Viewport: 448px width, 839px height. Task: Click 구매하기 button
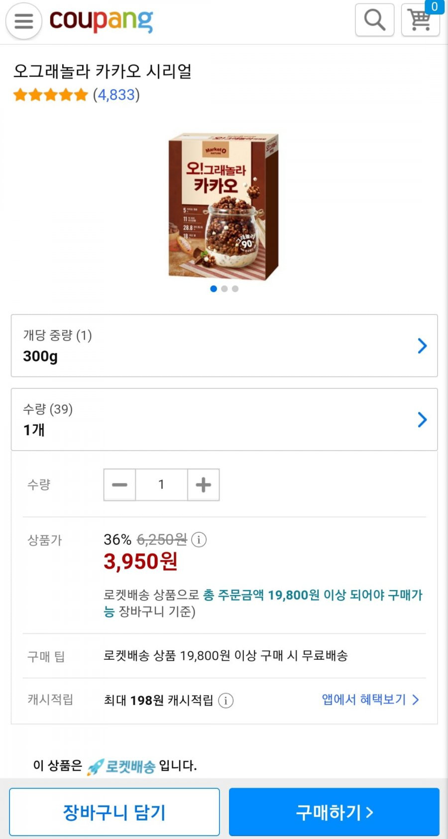click(334, 812)
